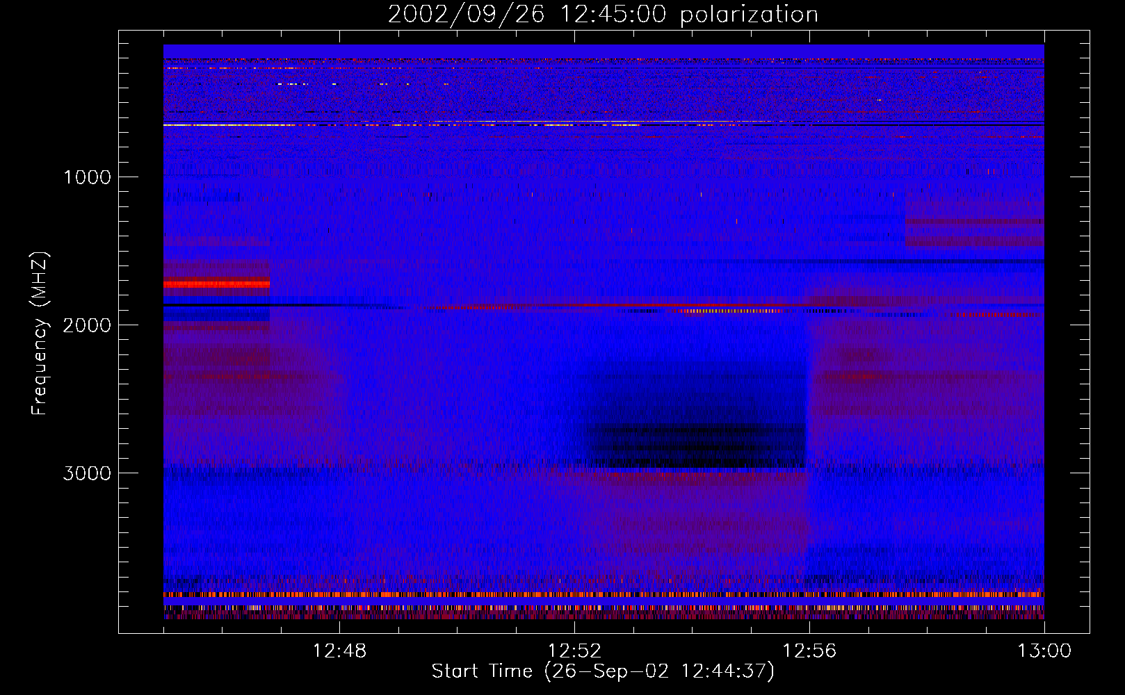Viewport: 1125px width, 695px height.
Task: Click the plot title "2002/09/26 12:45:00 polarization"
Action: [x=603, y=14]
